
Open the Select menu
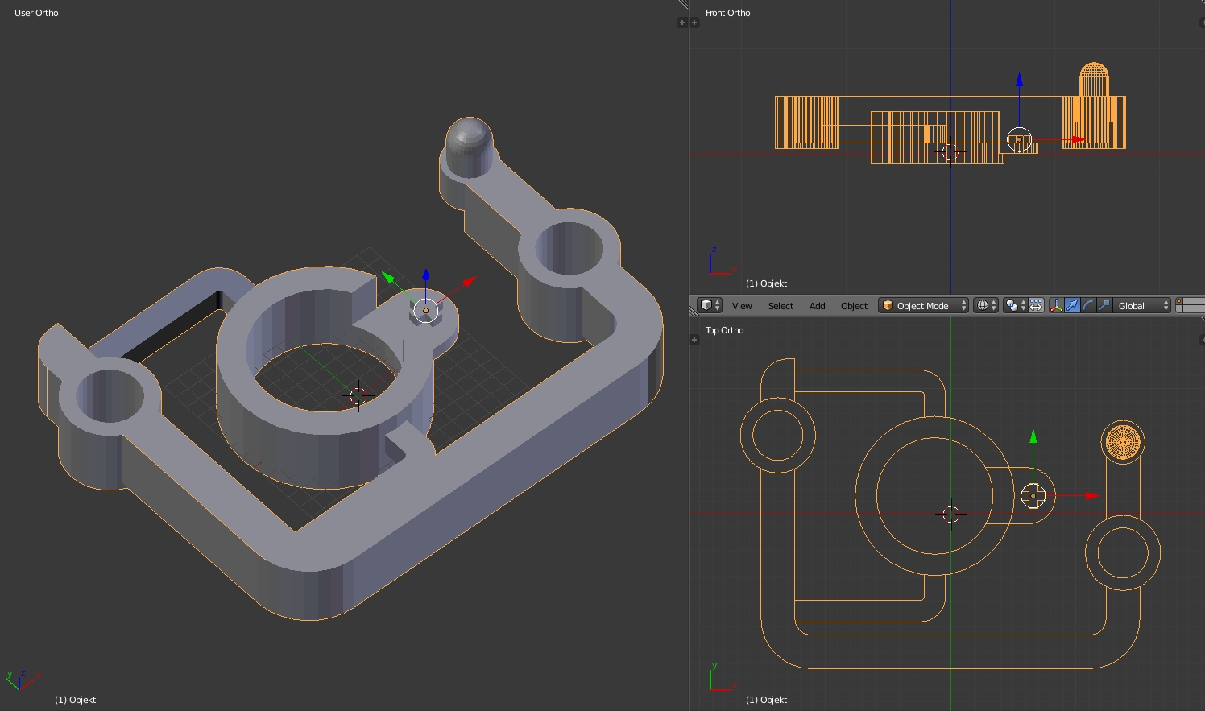781,306
